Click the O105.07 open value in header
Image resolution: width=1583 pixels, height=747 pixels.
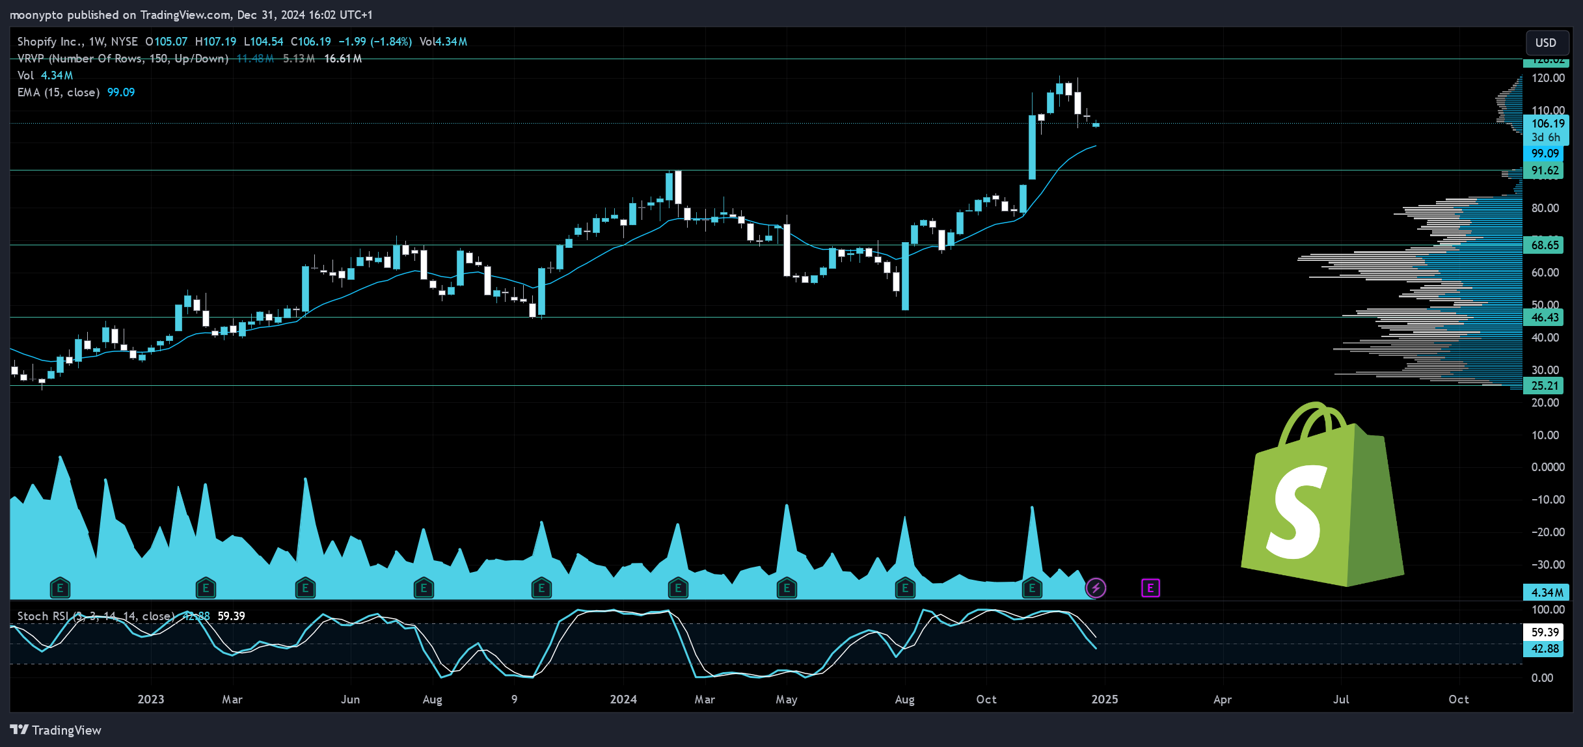pyautogui.click(x=167, y=42)
